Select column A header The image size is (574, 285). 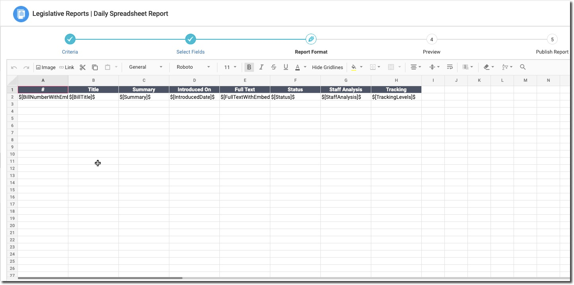(x=43, y=81)
